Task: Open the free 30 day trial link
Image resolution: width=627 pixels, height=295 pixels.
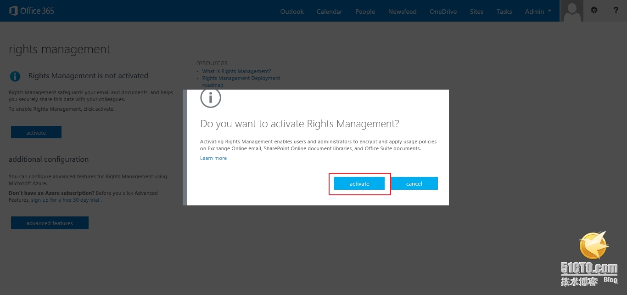Action: [x=66, y=200]
